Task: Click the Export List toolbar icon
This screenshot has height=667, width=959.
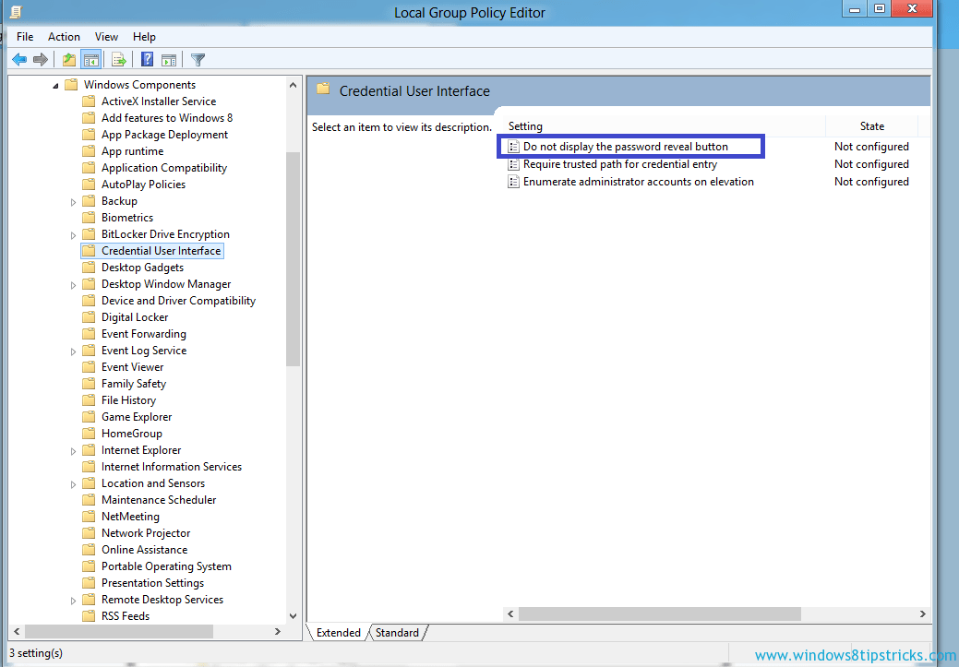Action: pos(119,59)
